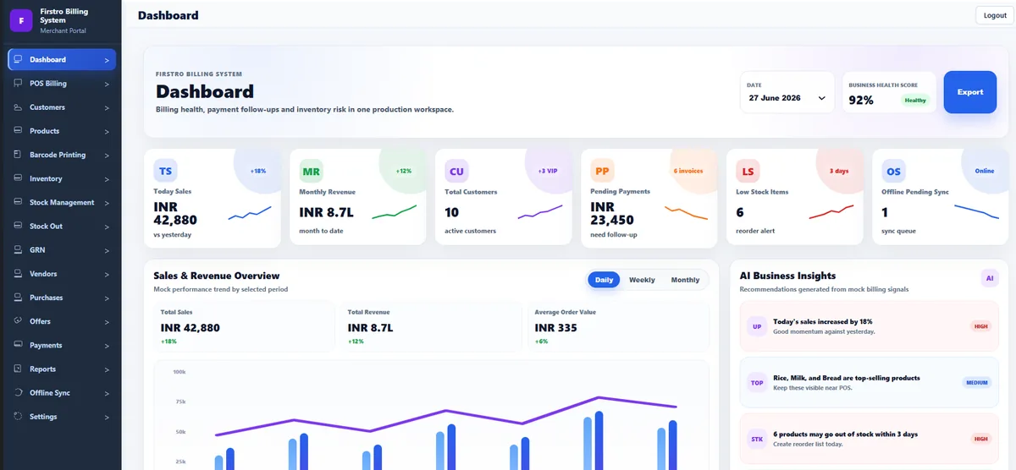Viewport: 1016px width, 470px height.
Task: Click the Barcode Printing sidebar icon
Action: click(x=19, y=155)
